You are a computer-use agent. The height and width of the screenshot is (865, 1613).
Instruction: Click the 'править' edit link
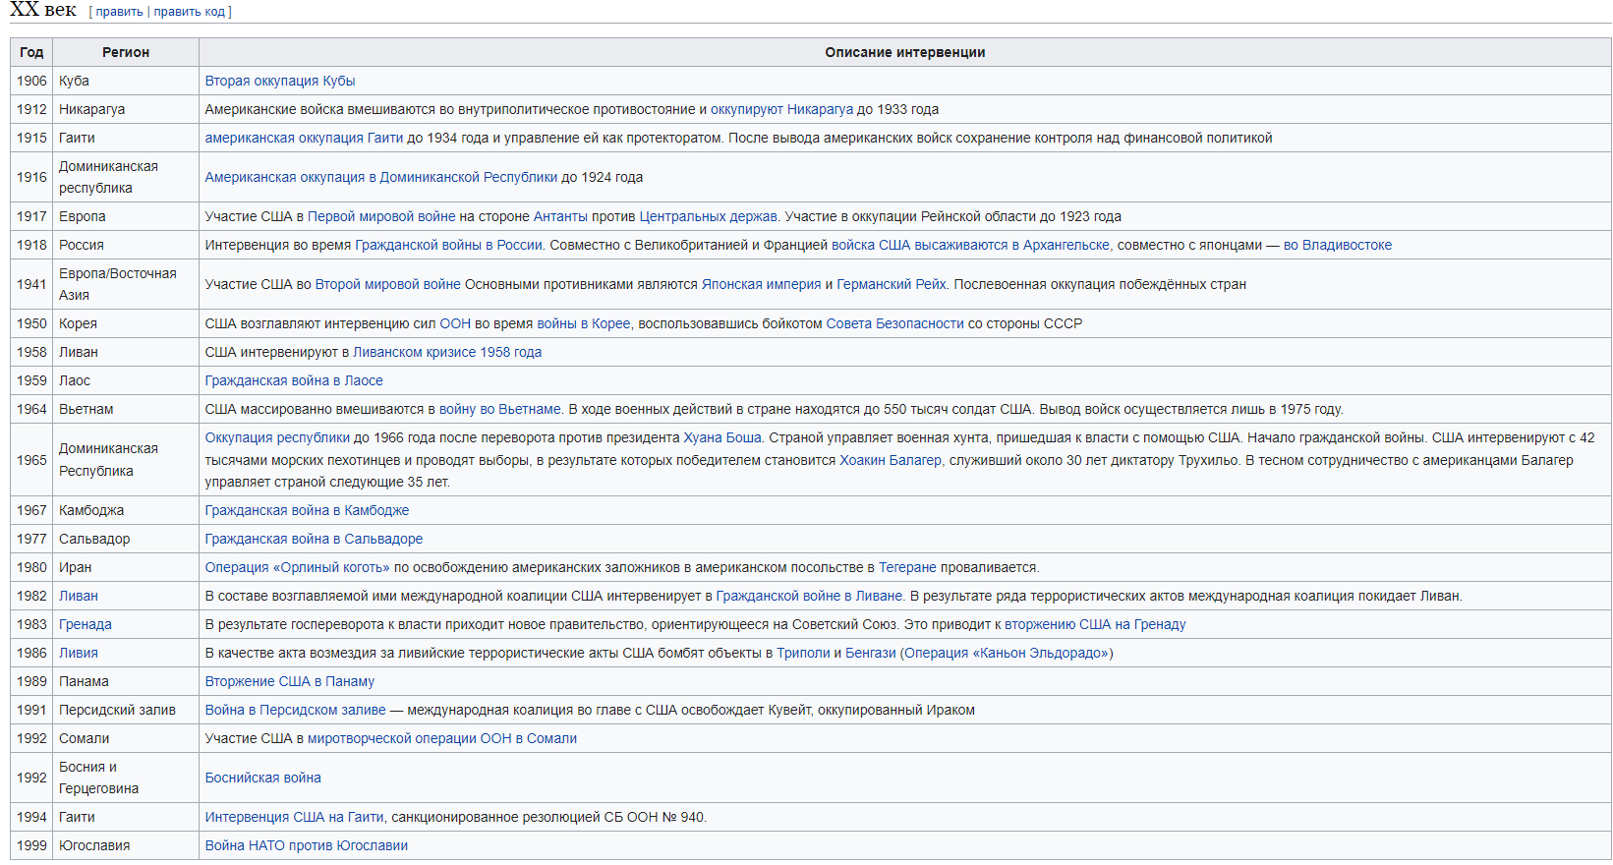coord(119,12)
